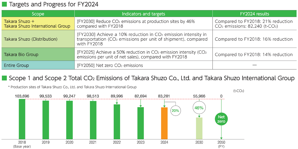Click the orange 2024 bar

coord(164,123)
